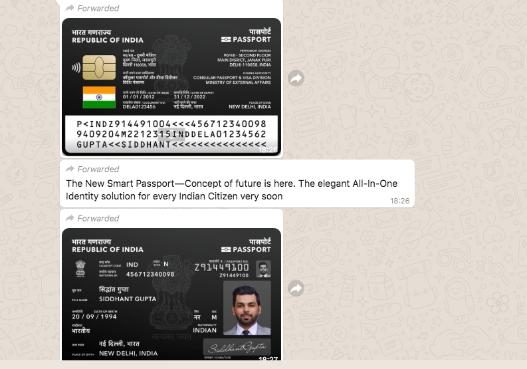Open passport back side image with chip
Image resolution: width=527 pixels, height=369 pixels.
[171, 87]
